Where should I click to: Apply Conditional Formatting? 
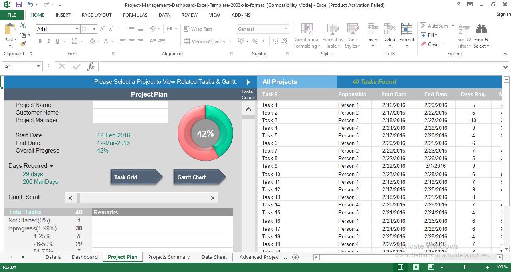point(306,36)
